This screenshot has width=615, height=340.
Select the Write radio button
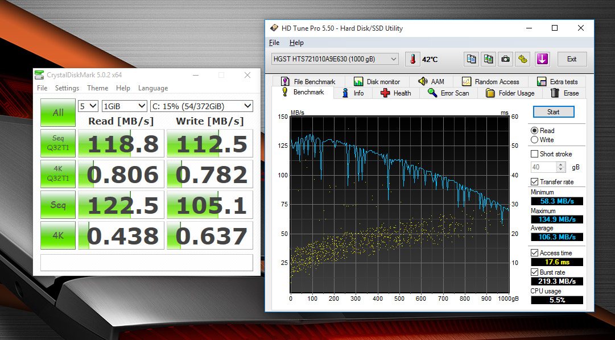534,140
